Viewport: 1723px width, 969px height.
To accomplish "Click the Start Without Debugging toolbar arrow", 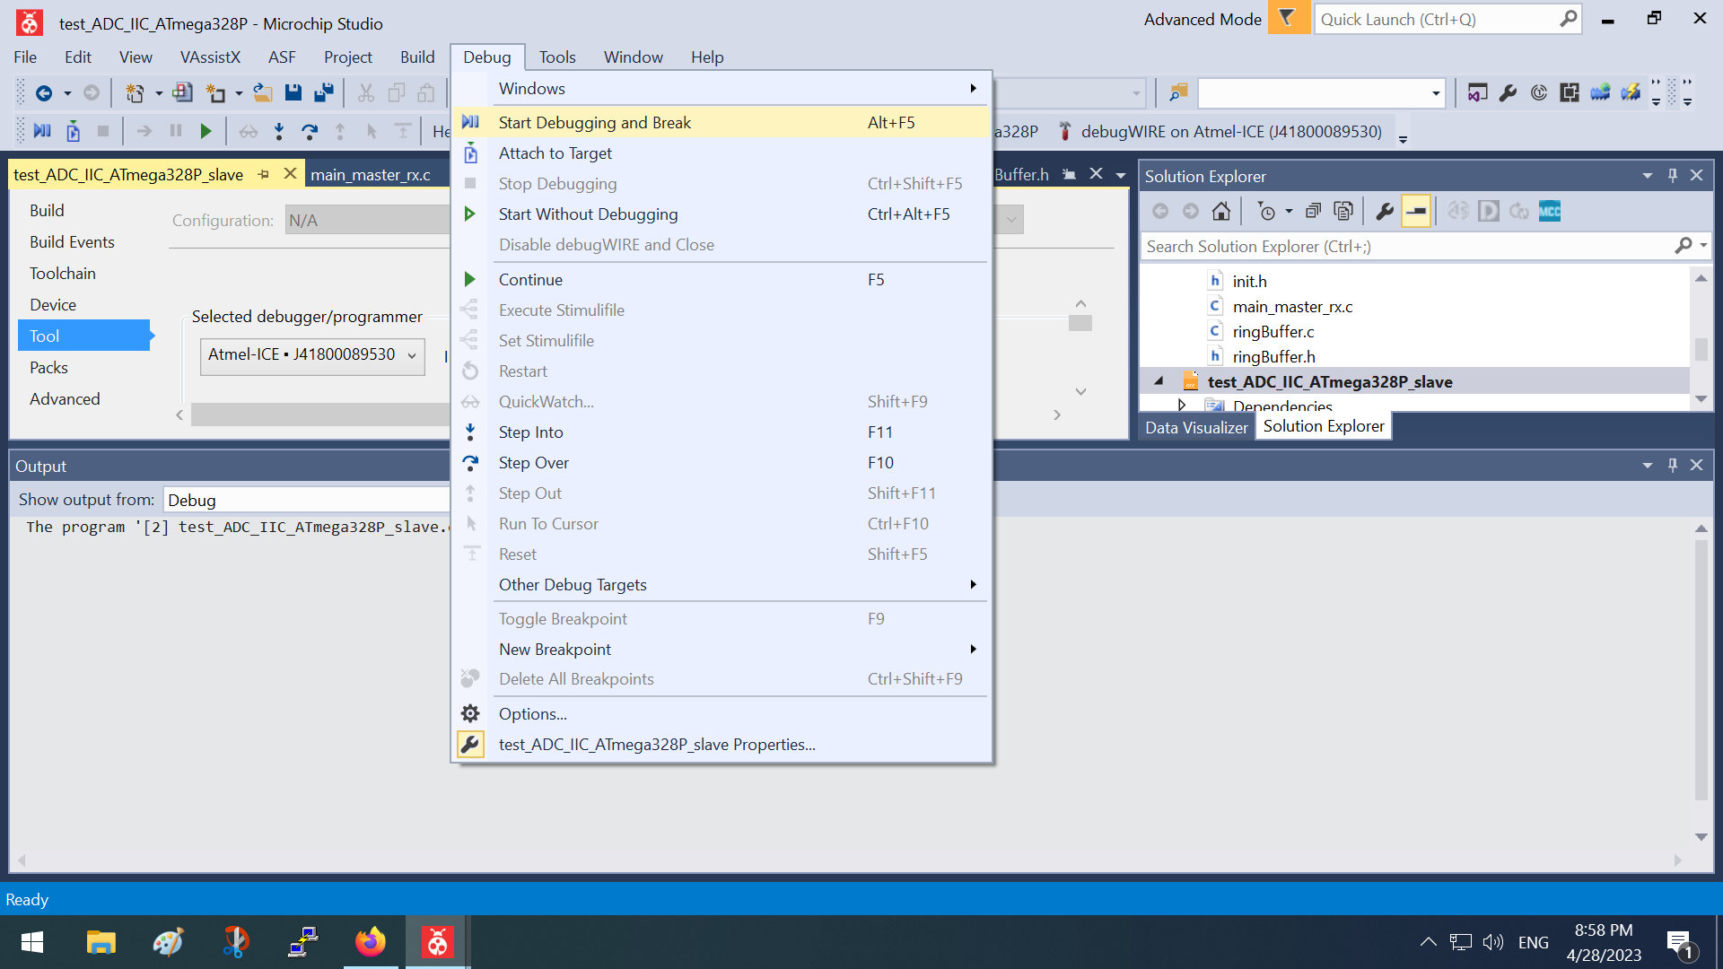I will point(206,132).
